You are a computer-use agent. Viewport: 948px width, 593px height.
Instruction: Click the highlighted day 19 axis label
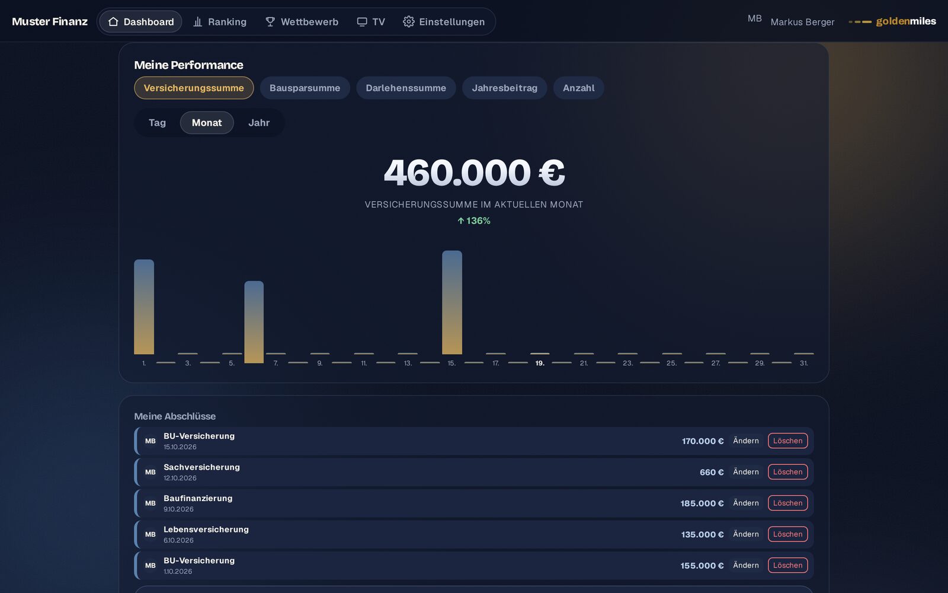click(540, 363)
